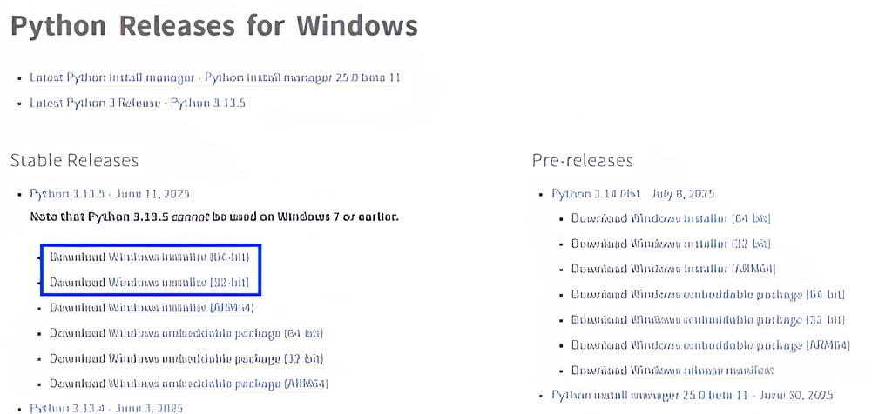Download stable embeddable package (64-bit)
The image size is (892, 414).
coord(186,333)
